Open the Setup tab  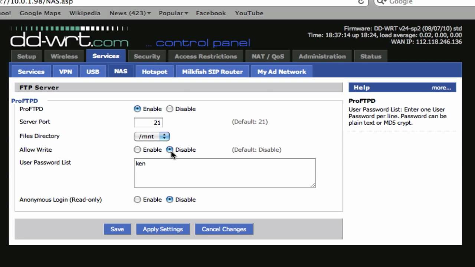point(26,56)
